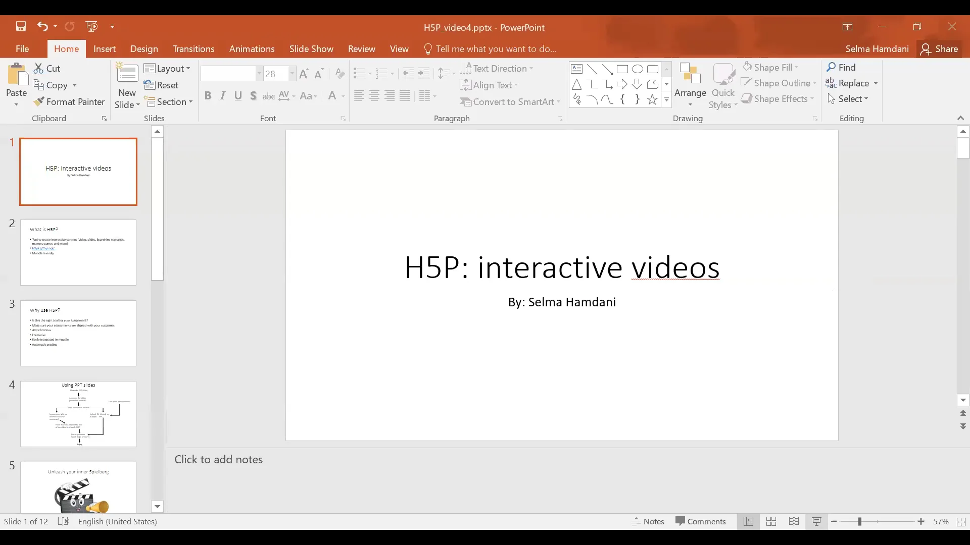
Task: Switch to Slide Sorter view in status bar
Action: [x=771, y=521]
